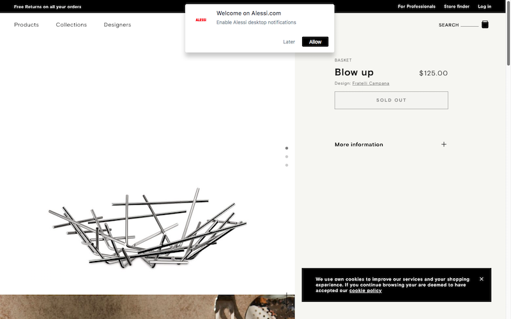The image size is (511, 319).
Task: Open the shopping cart icon
Action: [x=485, y=24]
